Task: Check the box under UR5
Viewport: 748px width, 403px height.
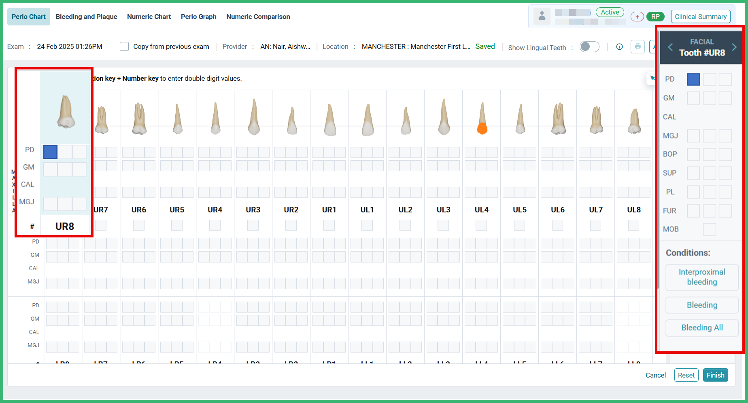Action: point(176,225)
